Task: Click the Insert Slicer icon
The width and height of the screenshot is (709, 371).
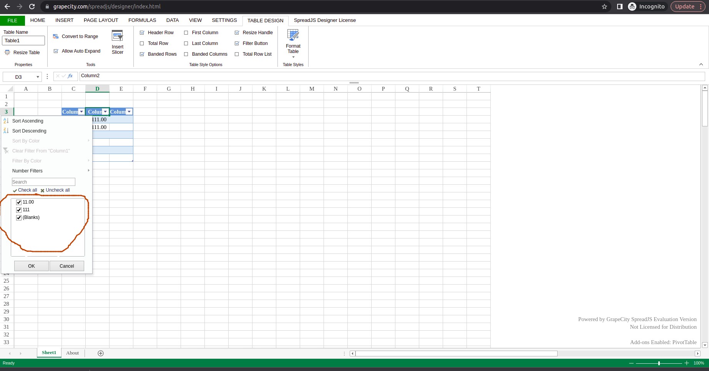Action: 117,36
